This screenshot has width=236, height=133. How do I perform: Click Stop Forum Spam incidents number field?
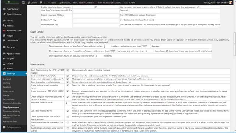coord(107,46)
